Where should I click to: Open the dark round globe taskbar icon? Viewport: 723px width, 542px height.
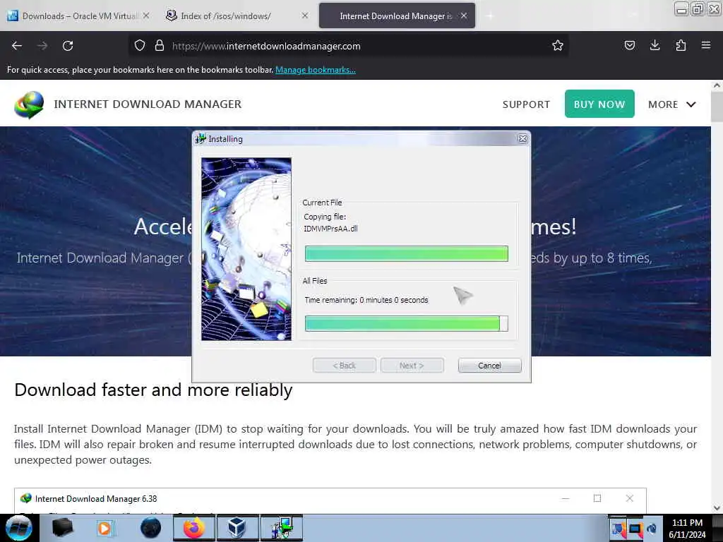pyautogui.click(x=150, y=528)
